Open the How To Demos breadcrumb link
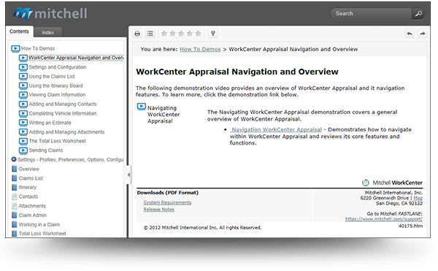 coord(200,49)
